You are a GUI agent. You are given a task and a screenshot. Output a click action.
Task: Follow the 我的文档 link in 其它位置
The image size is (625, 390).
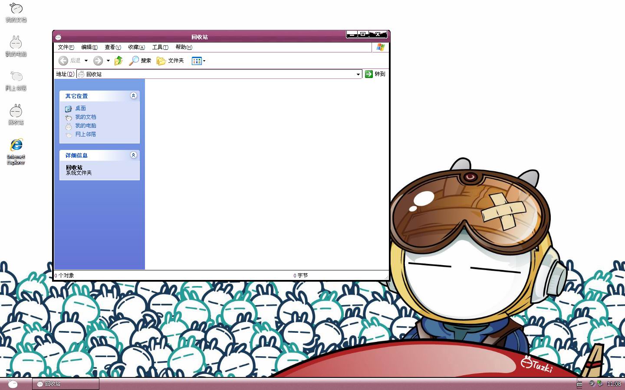coord(86,117)
